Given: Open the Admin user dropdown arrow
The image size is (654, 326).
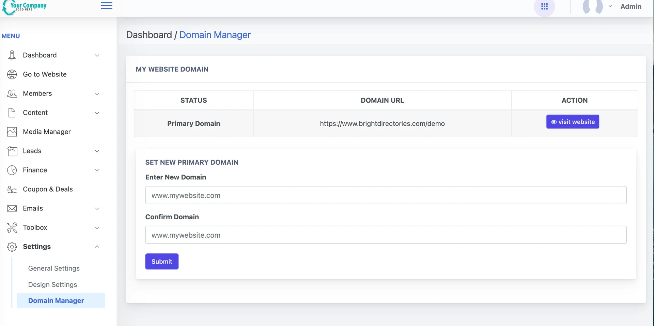Looking at the screenshot, I should pos(610,6).
